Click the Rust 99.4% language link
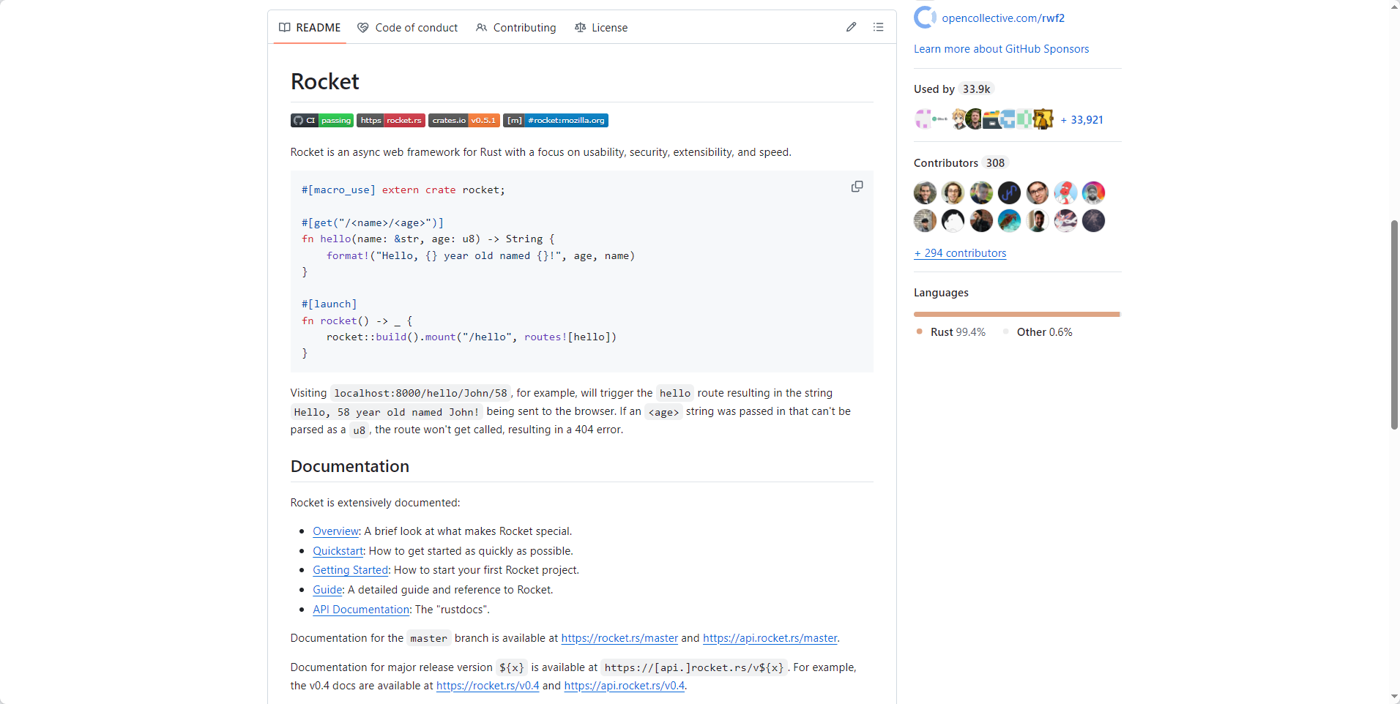 [x=951, y=332]
